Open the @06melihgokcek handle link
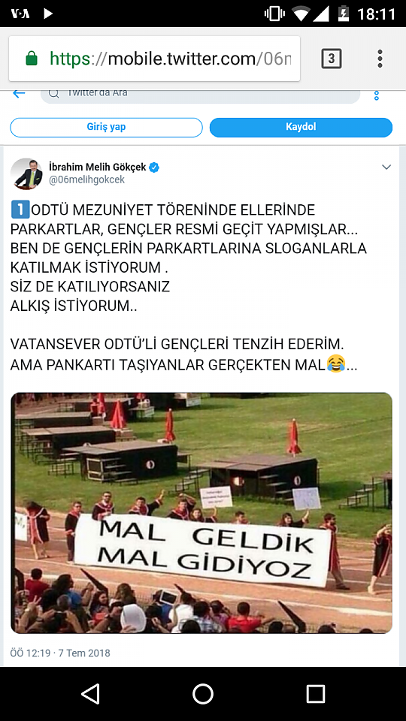Screen dimensions: 406x721 pyautogui.click(x=87, y=179)
